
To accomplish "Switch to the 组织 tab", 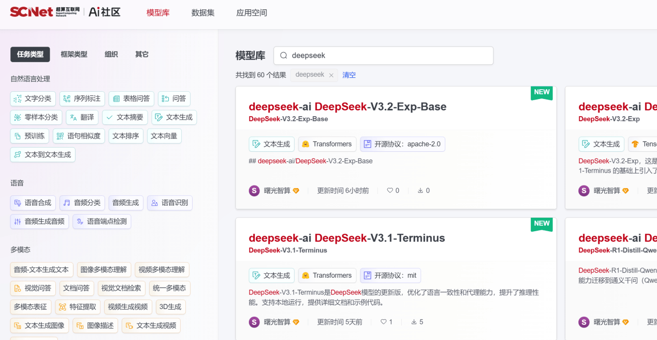I will tap(111, 54).
